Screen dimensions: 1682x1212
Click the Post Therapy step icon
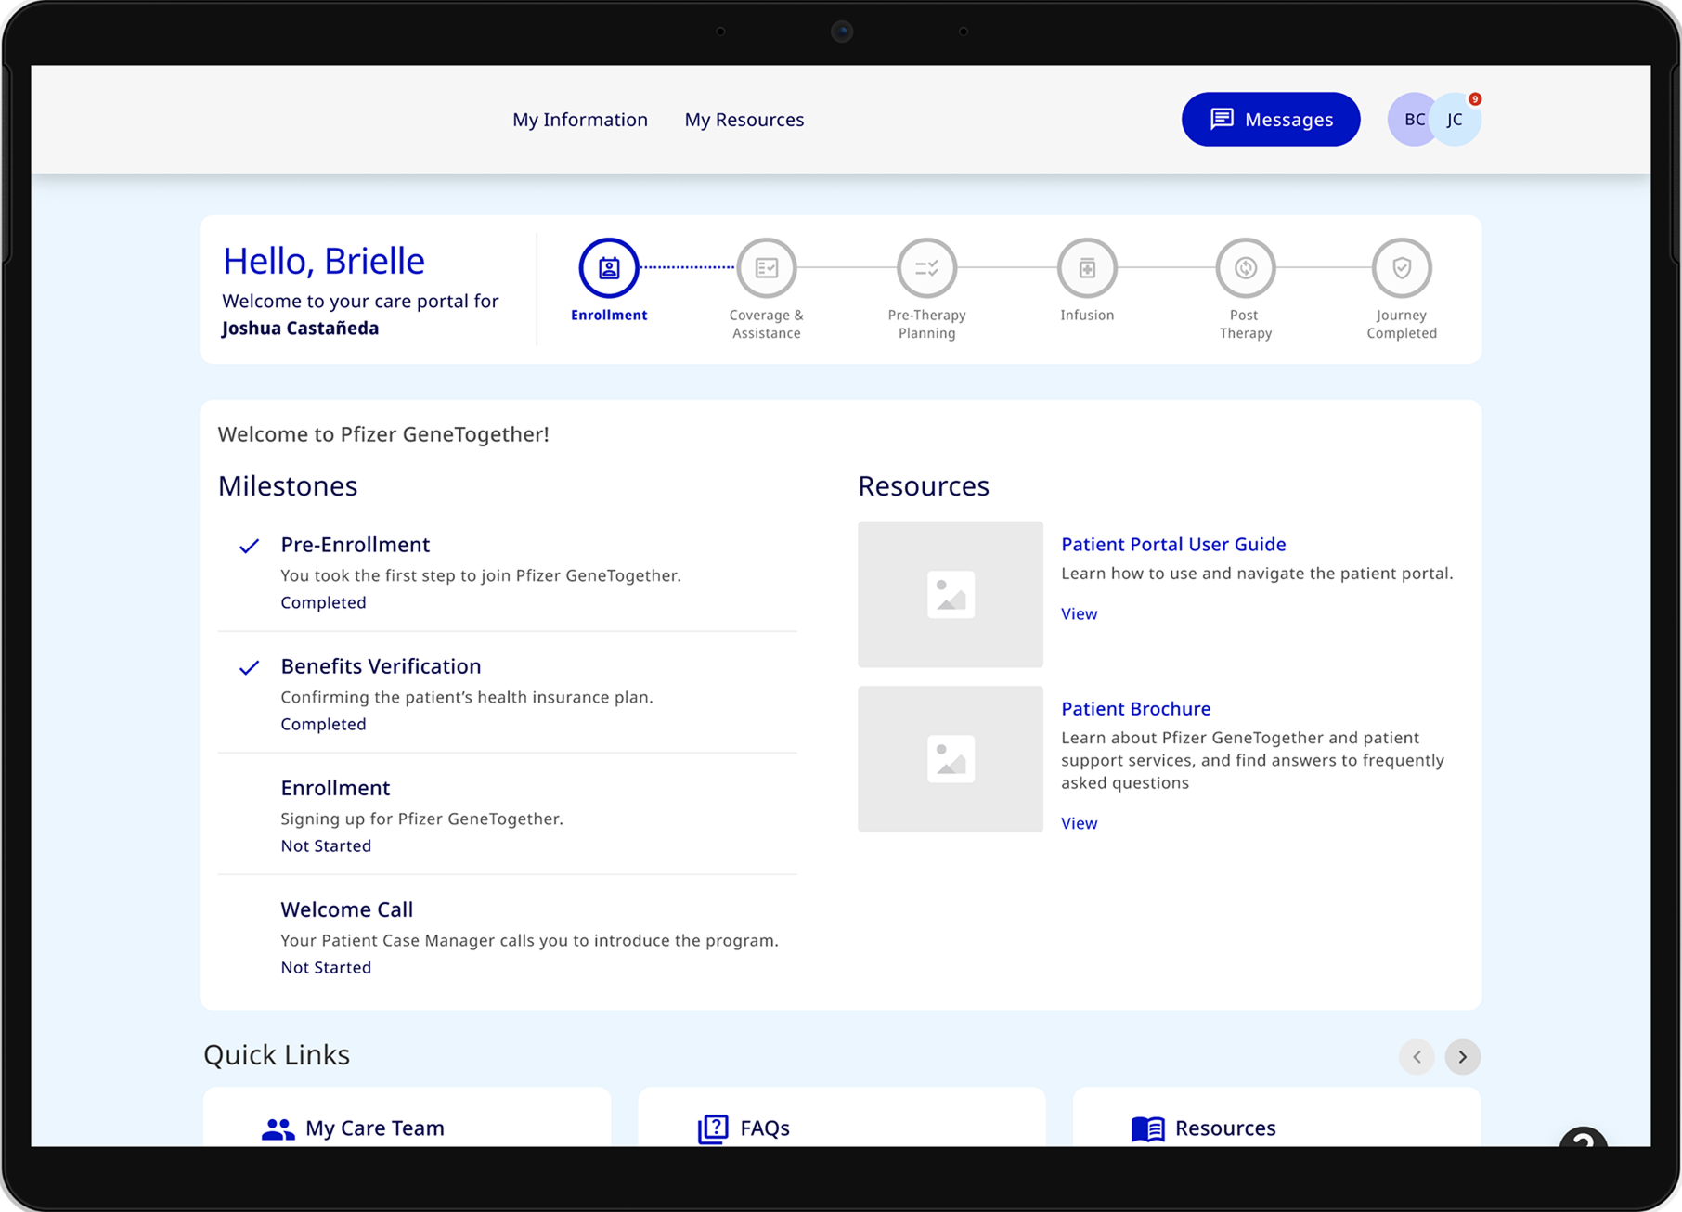(x=1245, y=268)
